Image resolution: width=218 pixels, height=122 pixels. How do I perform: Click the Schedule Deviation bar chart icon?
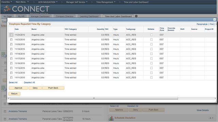[x=111, y=118]
